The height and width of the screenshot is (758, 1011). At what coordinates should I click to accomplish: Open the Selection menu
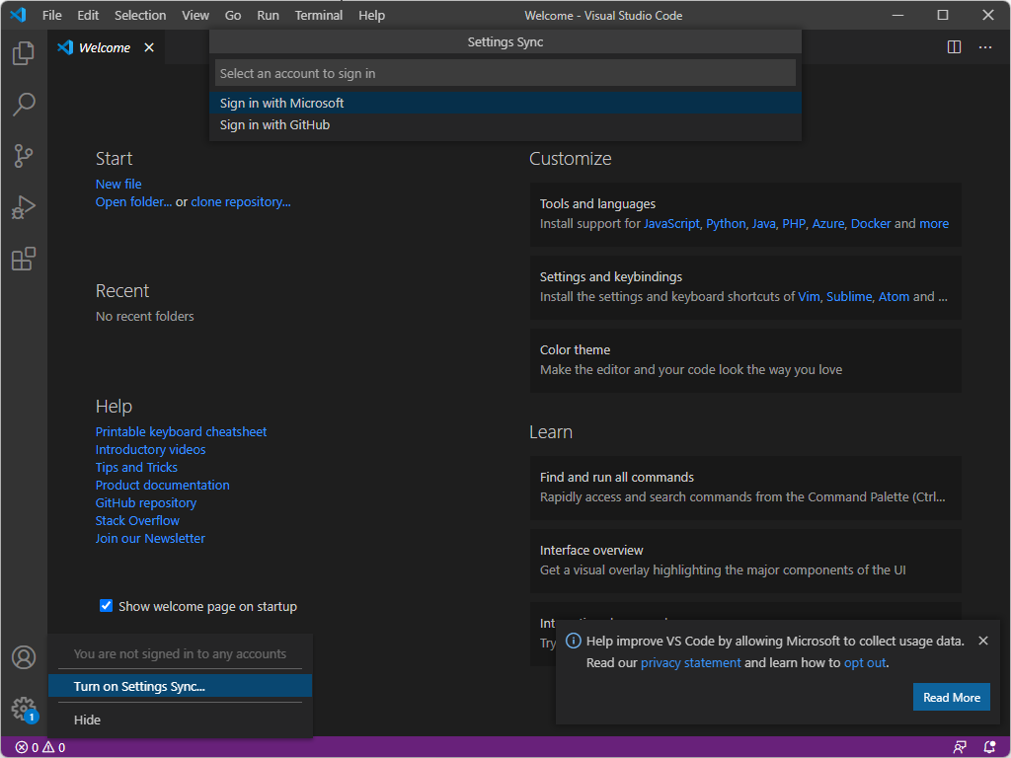click(140, 15)
